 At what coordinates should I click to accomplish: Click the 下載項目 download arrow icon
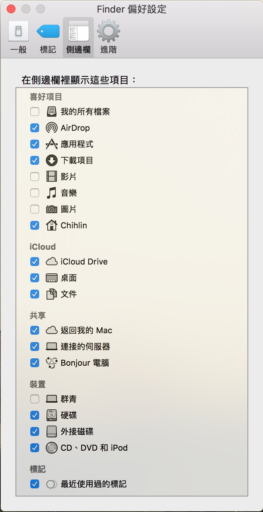click(52, 160)
